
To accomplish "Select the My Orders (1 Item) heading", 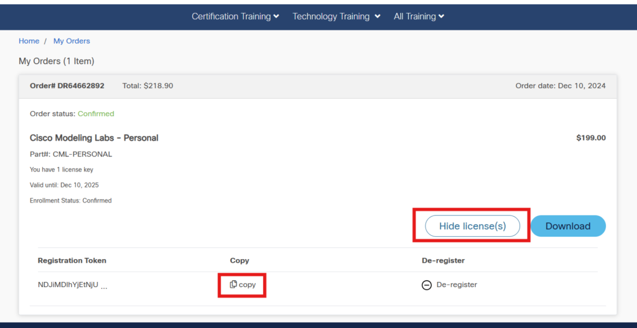I will (57, 61).
